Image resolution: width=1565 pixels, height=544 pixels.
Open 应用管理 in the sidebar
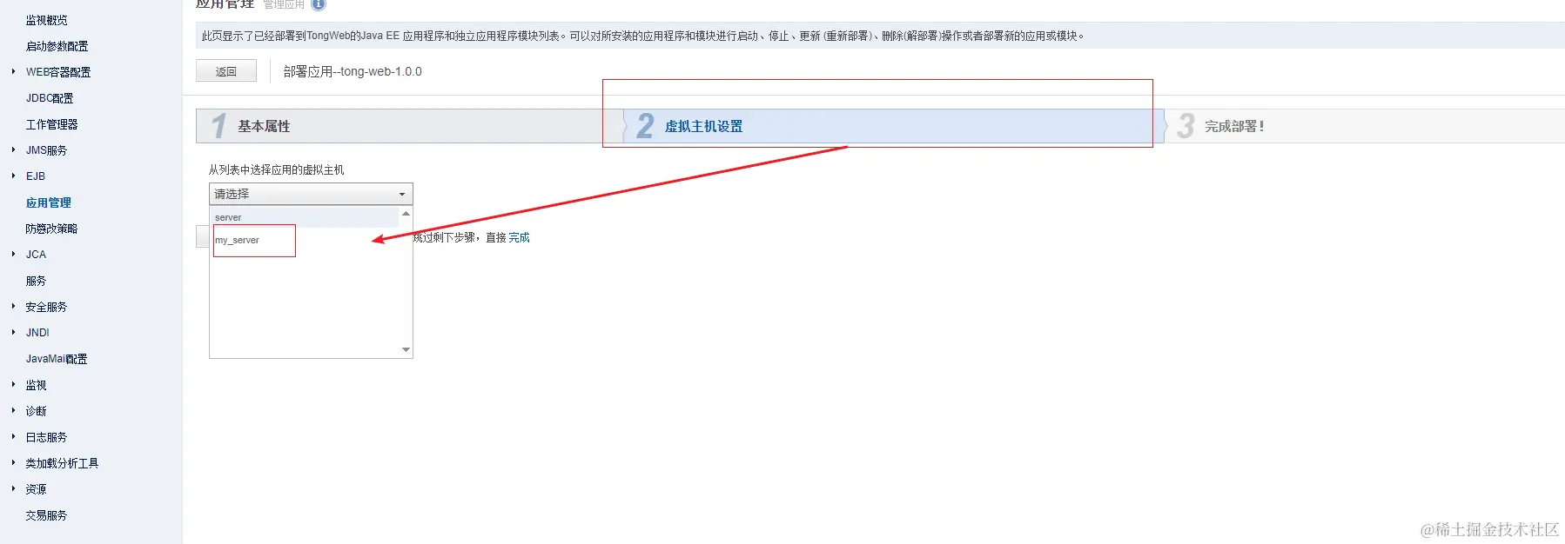point(48,202)
